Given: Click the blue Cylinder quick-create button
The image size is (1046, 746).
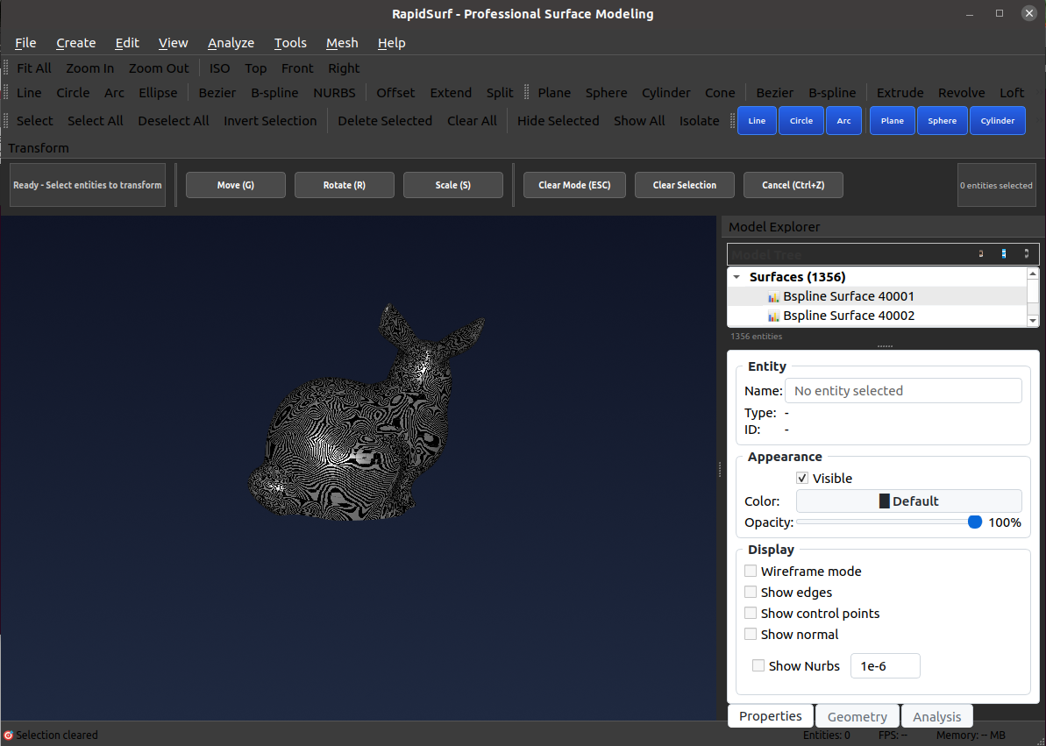Looking at the screenshot, I should [x=998, y=121].
